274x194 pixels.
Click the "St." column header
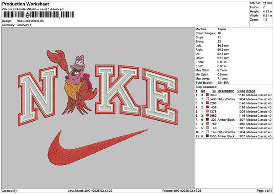click(x=214, y=91)
